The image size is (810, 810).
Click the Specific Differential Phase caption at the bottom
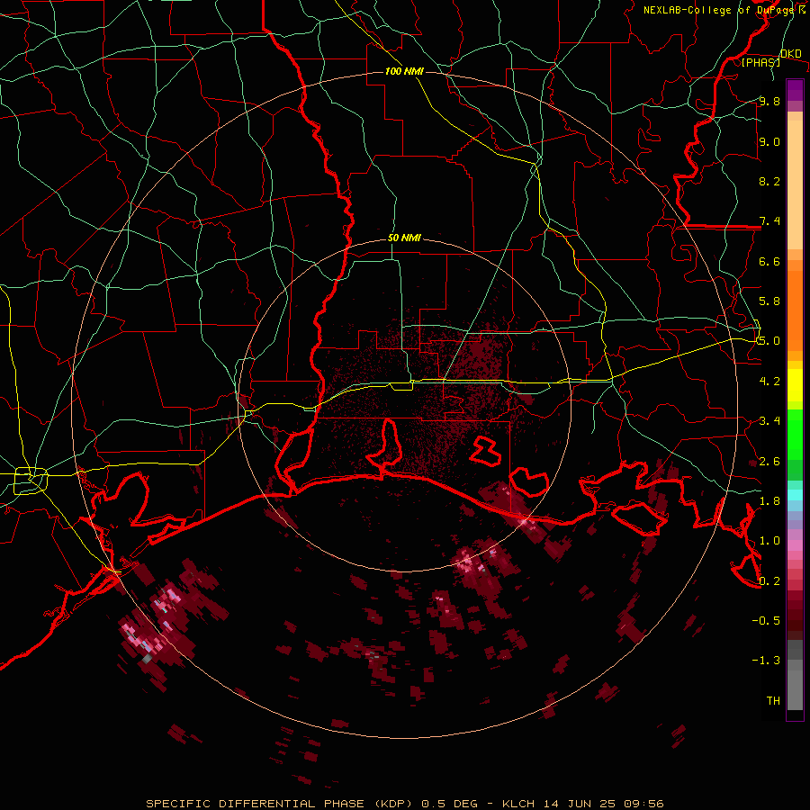(x=405, y=804)
